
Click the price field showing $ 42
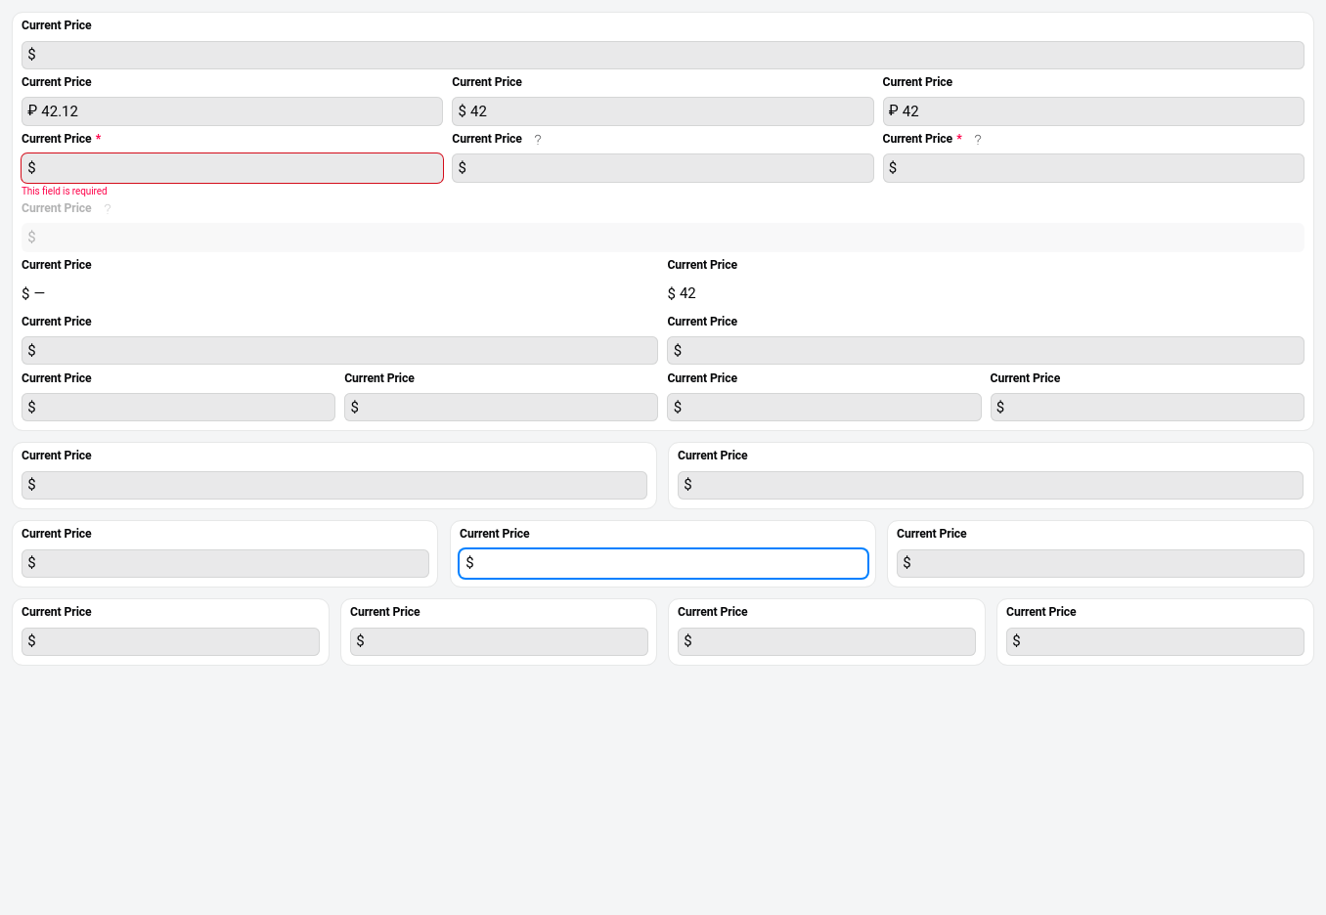662,111
